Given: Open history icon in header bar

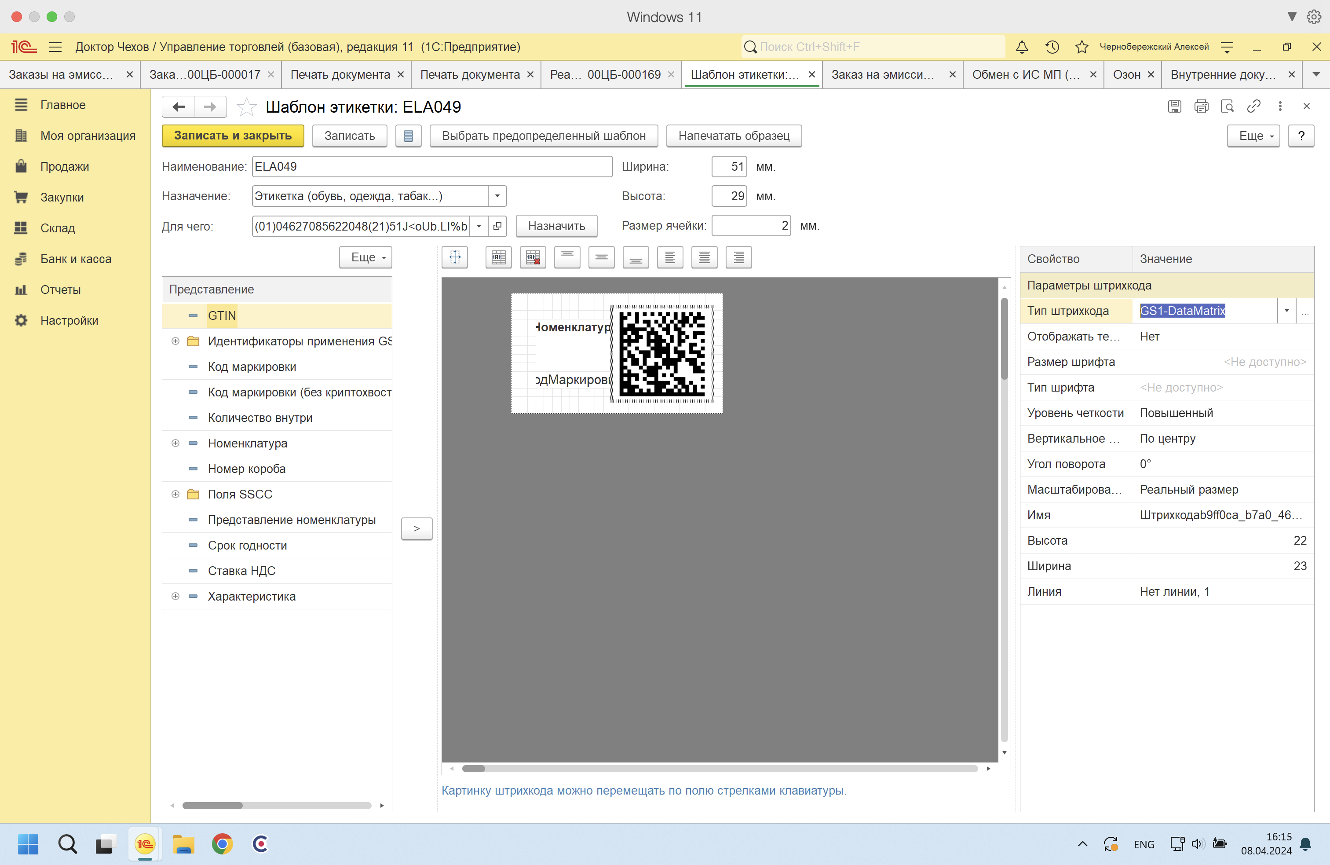Looking at the screenshot, I should [x=1052, y=47].
